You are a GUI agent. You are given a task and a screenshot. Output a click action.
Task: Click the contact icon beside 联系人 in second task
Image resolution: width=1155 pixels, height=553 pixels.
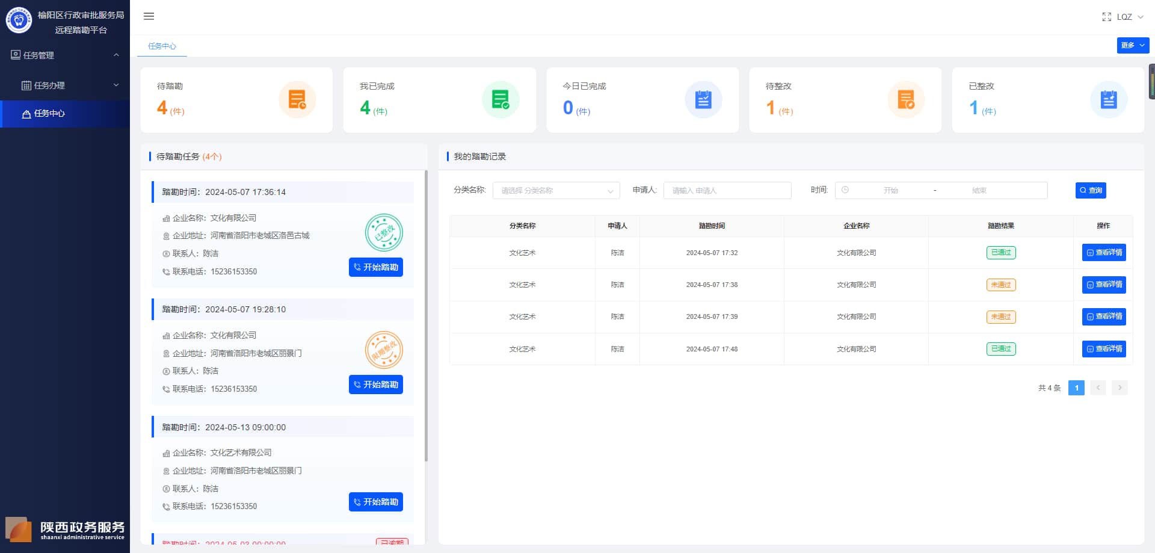[x=166, y=371]
